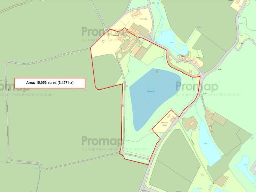Screen dimensions: 256x192
Task: Click the Promap watermark at the bottom center
Action: click(103, 141)
